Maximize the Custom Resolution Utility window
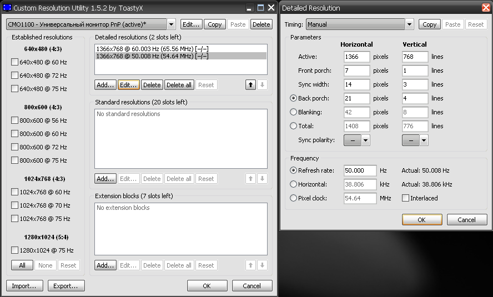 260,8
